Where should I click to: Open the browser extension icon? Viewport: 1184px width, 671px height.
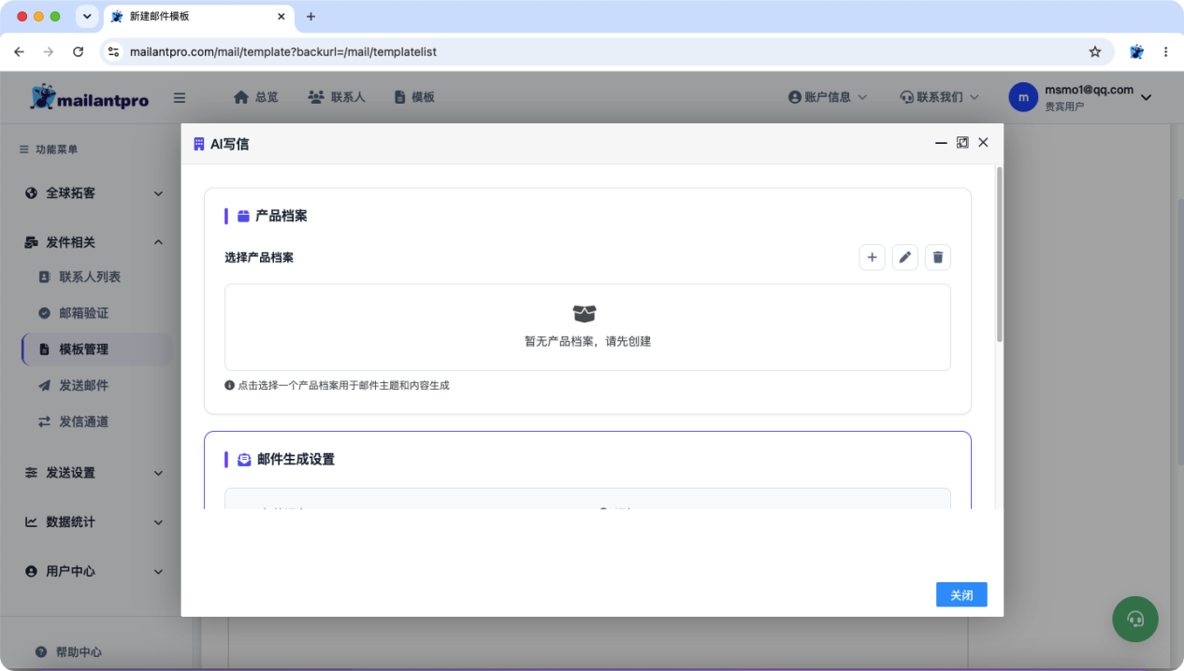(1136, 52)
